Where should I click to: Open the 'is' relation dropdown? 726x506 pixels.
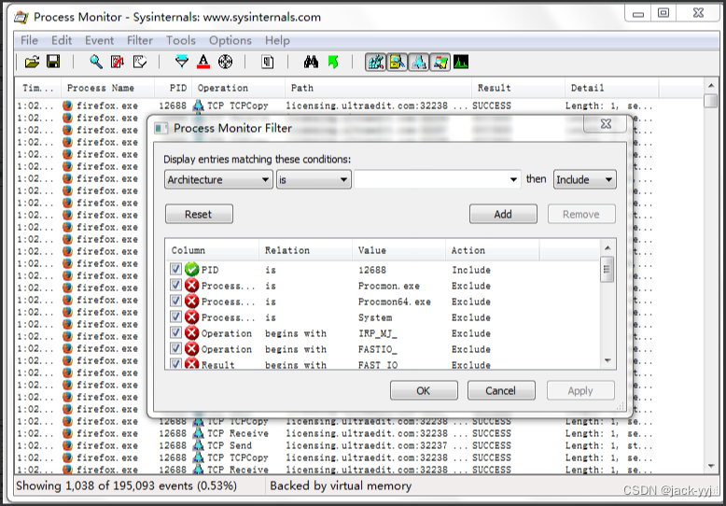pos(314,179)
